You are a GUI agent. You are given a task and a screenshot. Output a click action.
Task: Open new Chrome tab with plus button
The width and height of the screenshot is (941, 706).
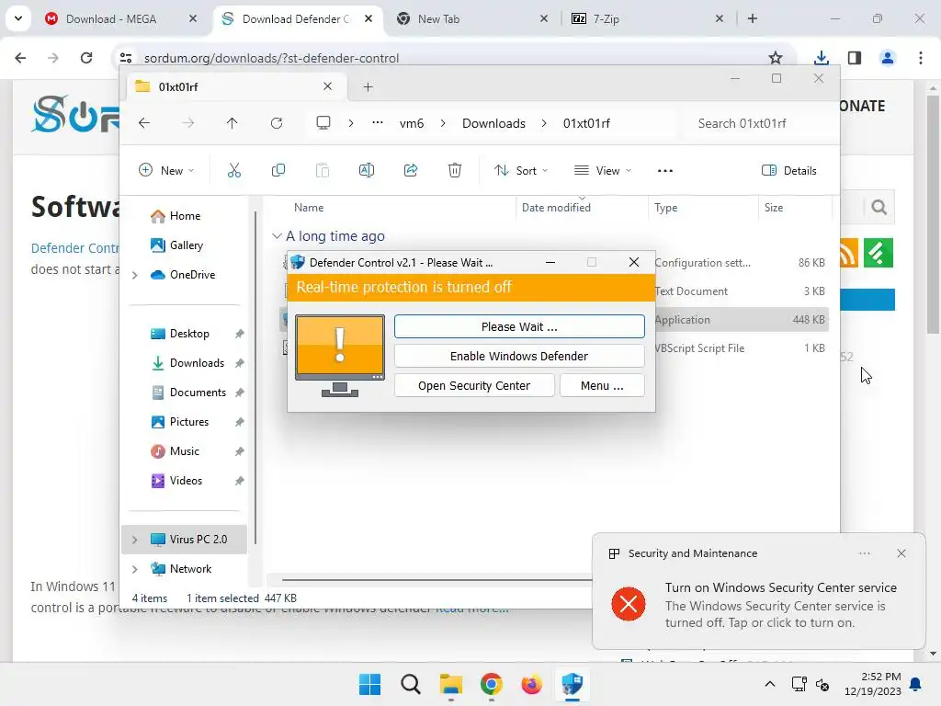tap(753, 18)
